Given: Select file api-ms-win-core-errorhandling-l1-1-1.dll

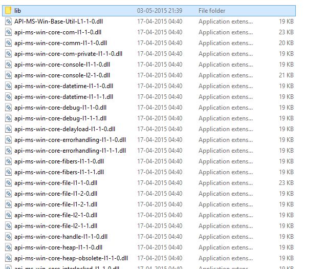Looking at the screenshot, I should (x=70, y=151).
